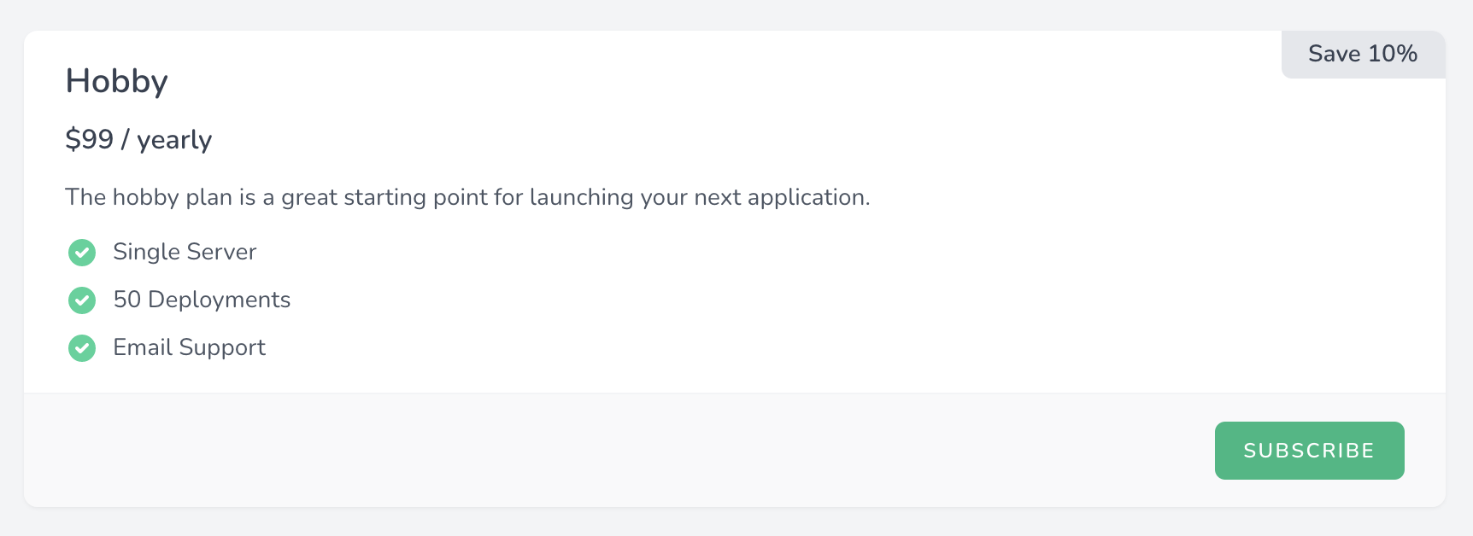
Task: Click the slash separator in the price line
Action: pos(126,139)
